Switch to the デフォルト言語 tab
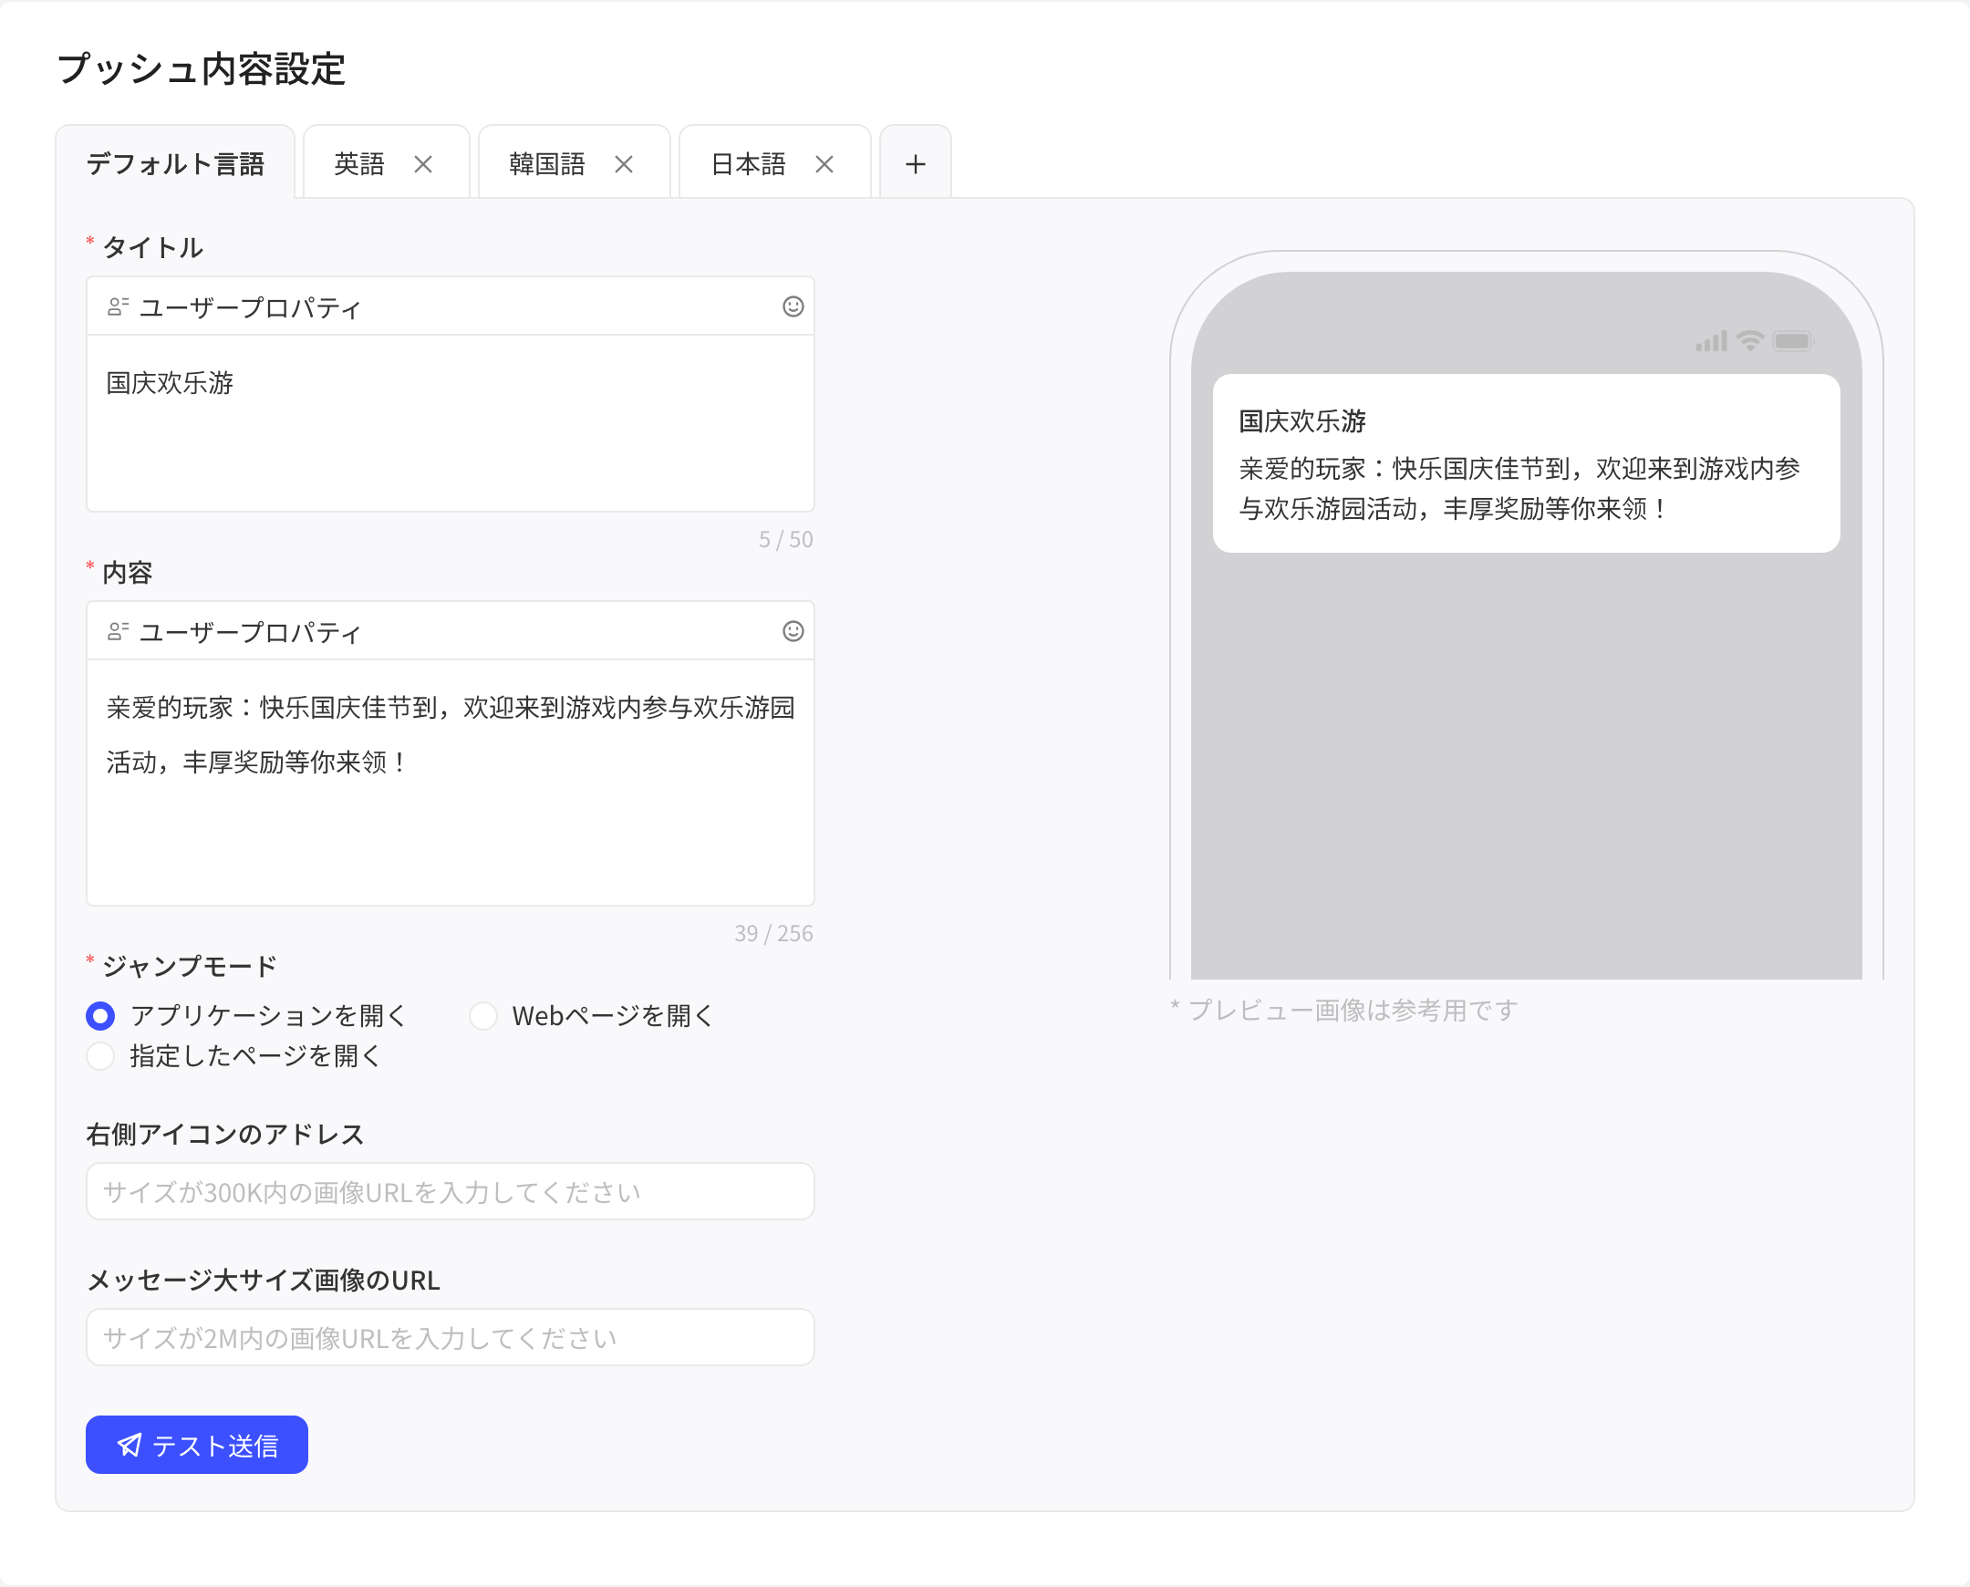Image resolution: width=1970 pixels, height=1587 pixels. pyautogui.click(x=175, y=163)
